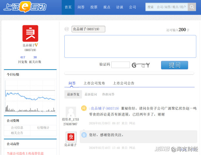Click the 今日行情 stock chart

click(x=30, y=96)
